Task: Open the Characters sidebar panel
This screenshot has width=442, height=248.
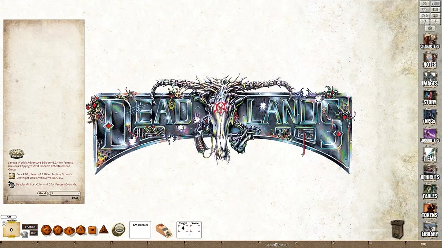Action: click(430, 42)
